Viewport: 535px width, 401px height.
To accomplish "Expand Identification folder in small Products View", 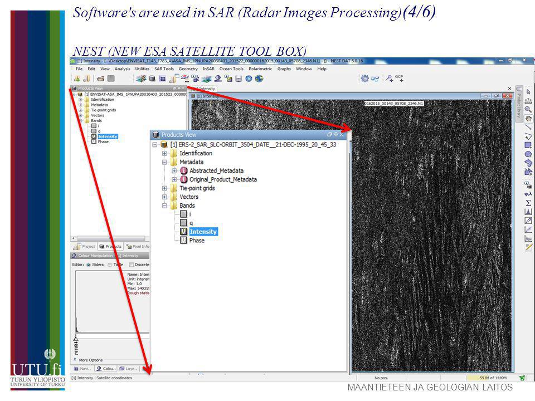I will 80,100.
